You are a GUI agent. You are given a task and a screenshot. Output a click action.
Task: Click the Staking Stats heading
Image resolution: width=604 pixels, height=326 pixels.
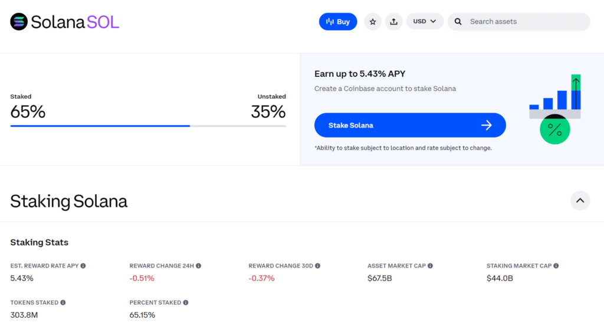pos(40,242)
